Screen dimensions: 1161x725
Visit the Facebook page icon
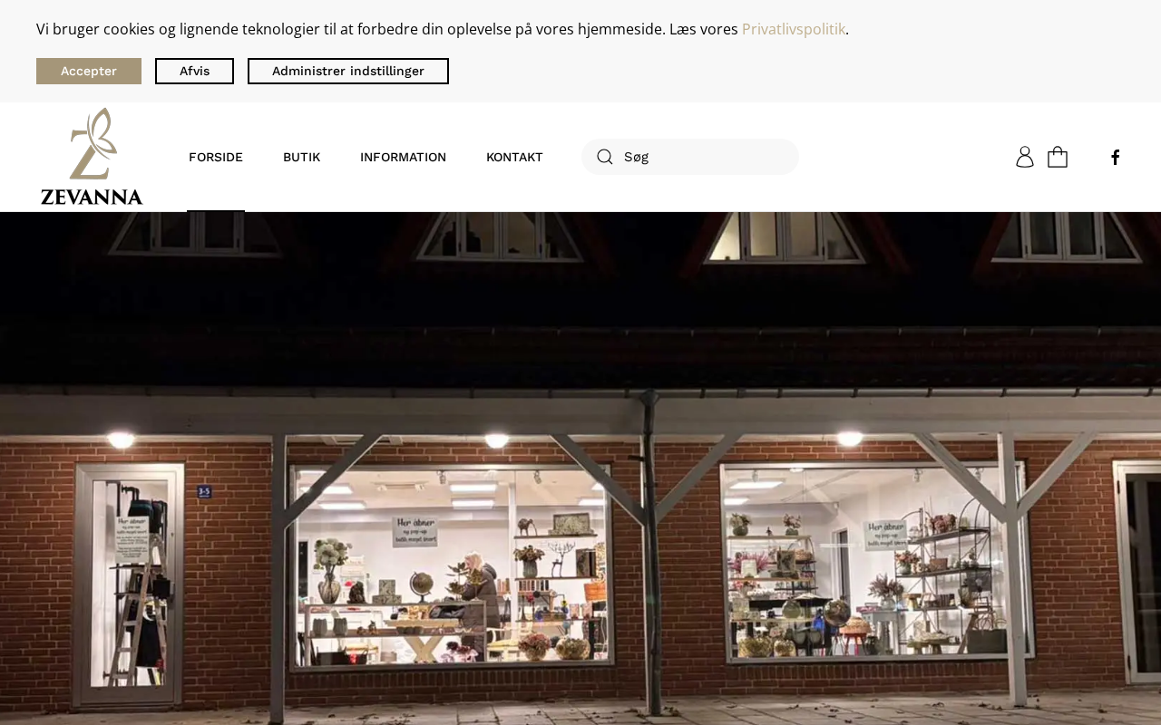(x=1116, y=157)
